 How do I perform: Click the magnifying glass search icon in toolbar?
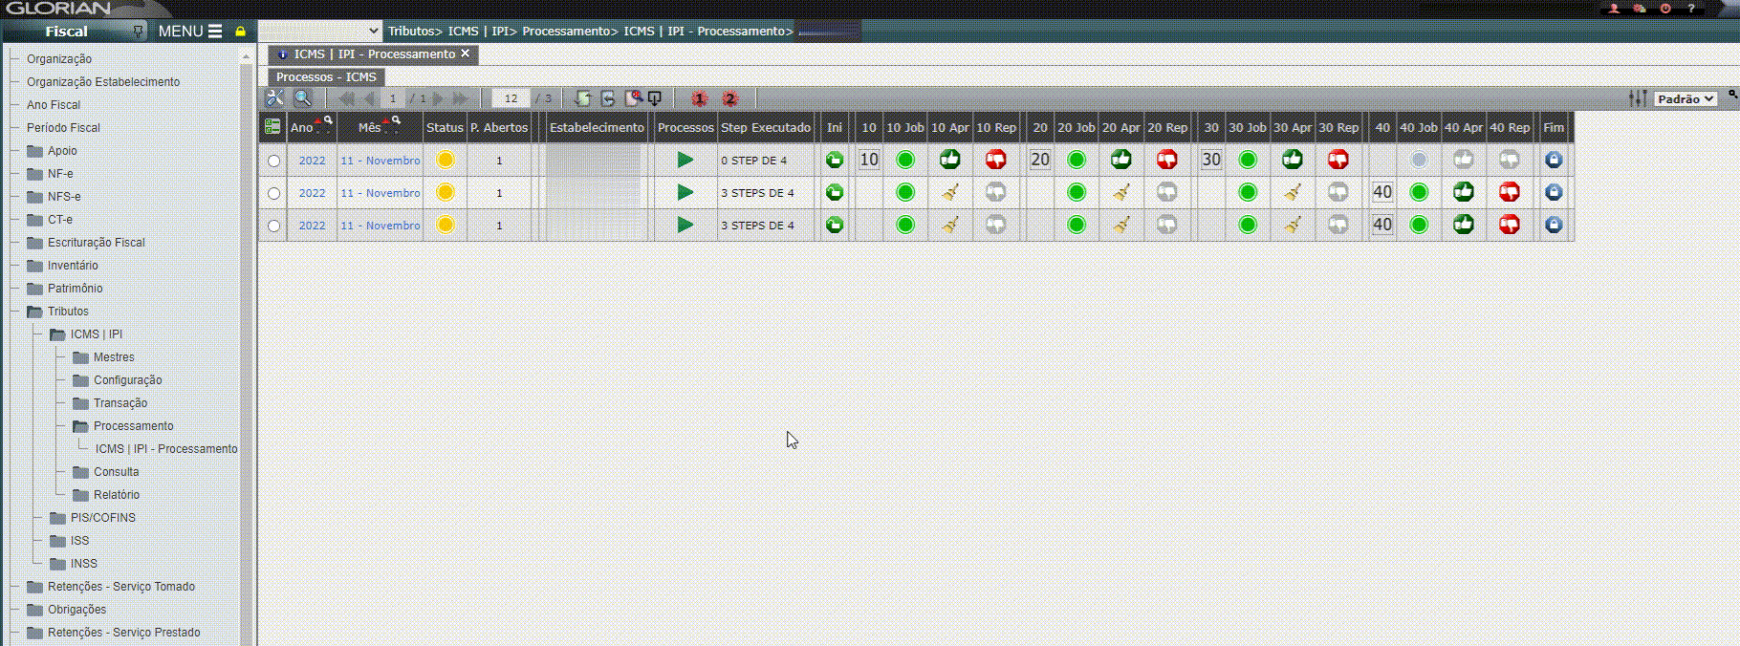302,98
